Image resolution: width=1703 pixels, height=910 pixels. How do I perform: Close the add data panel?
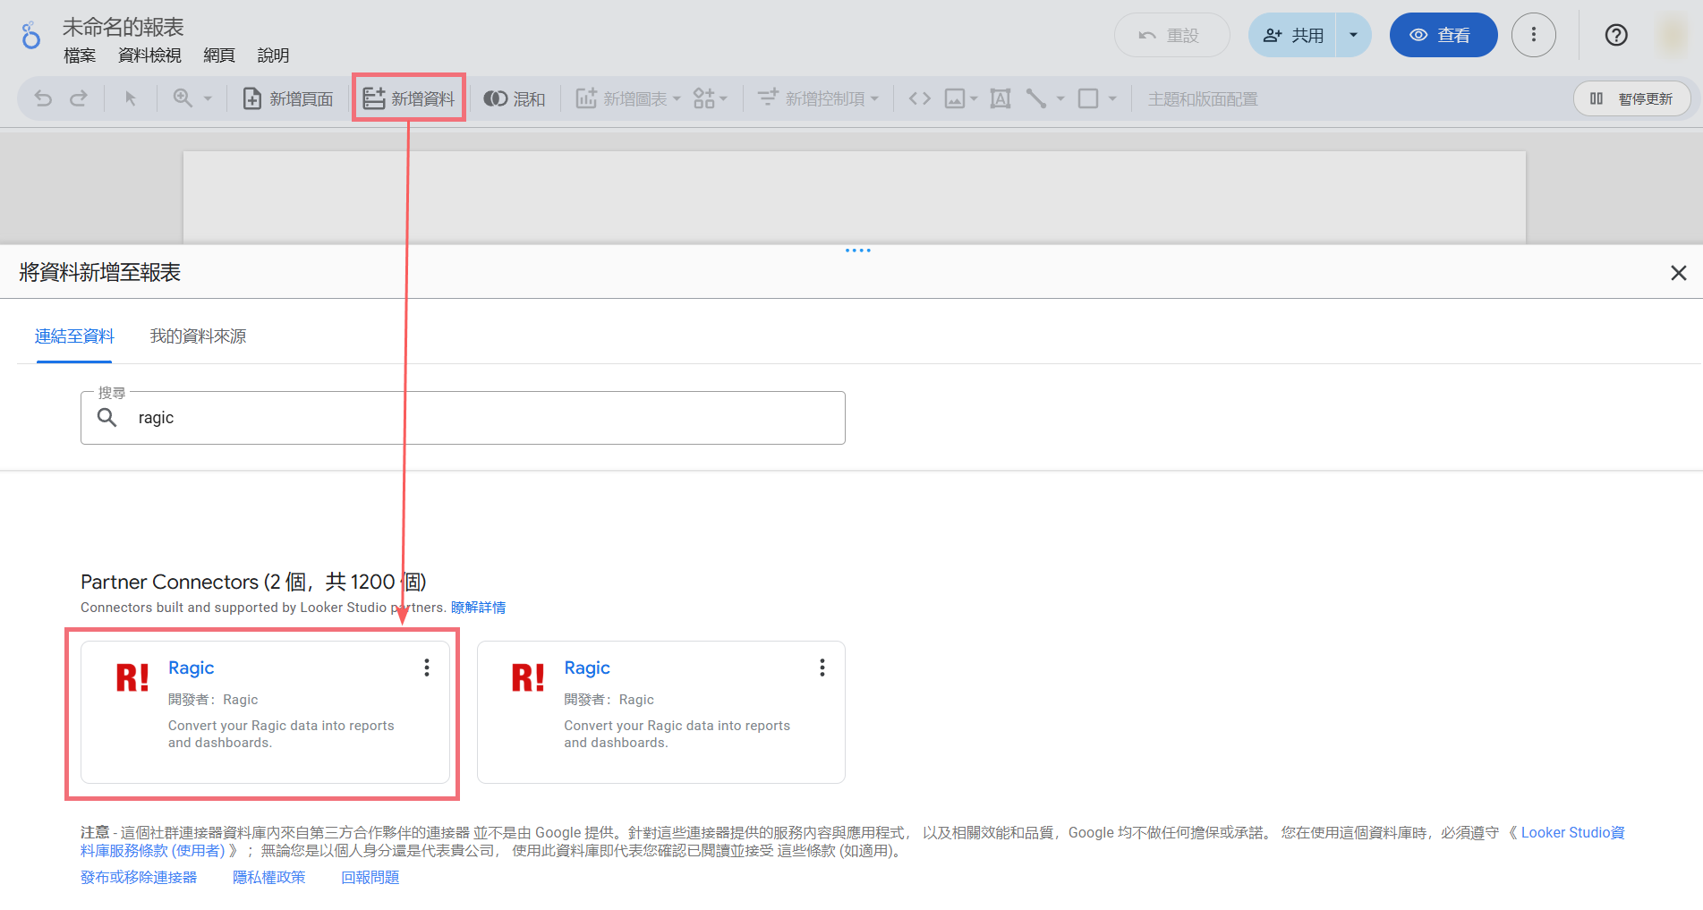tap(1679, 273)
